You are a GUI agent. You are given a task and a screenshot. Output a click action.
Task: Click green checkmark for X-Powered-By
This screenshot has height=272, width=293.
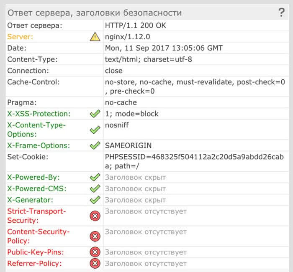coord(95,177)
